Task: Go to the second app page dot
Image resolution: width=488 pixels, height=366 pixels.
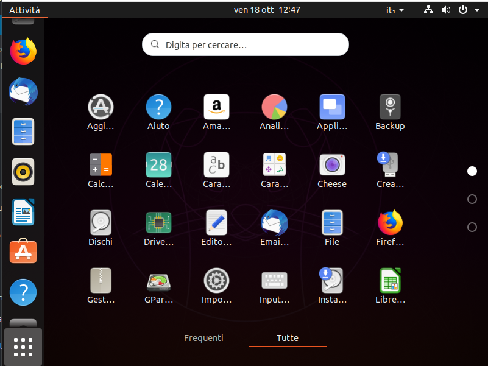Action: pyautogui.click(x=472, y=199)
